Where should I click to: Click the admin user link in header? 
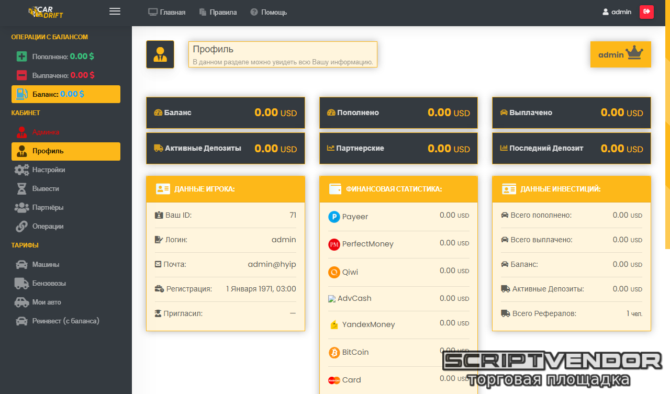pyautogui.click(x=617, y=12)
